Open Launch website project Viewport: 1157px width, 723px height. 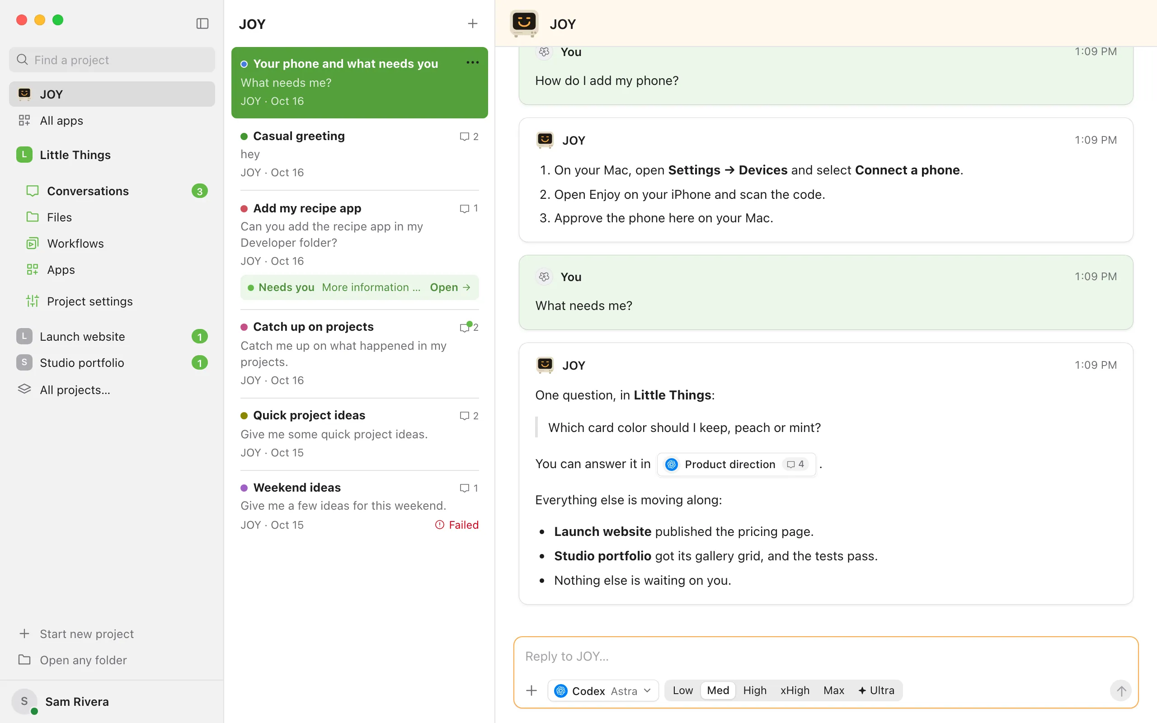[112, 336]
